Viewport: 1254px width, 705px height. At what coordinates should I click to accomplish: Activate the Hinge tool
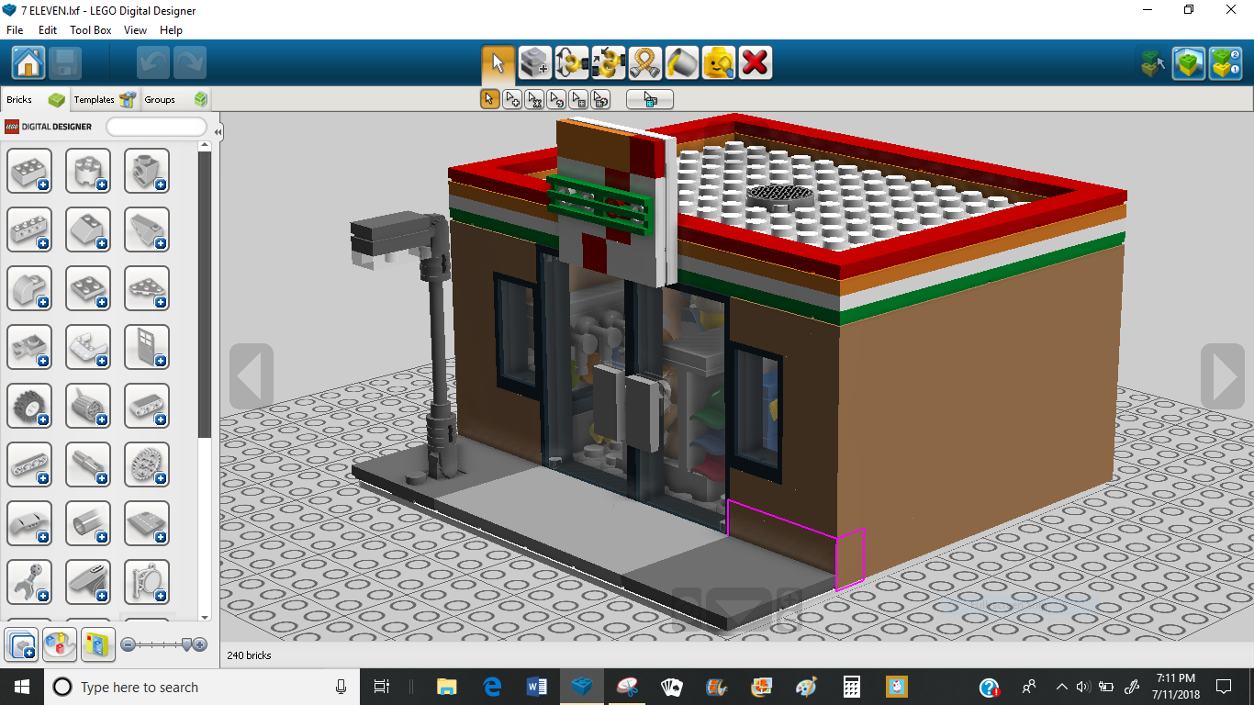coord(571,63)
